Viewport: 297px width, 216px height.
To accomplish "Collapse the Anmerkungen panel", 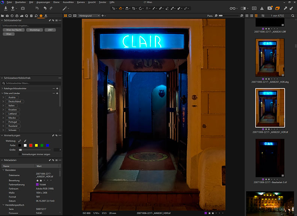I will (2, 136).
